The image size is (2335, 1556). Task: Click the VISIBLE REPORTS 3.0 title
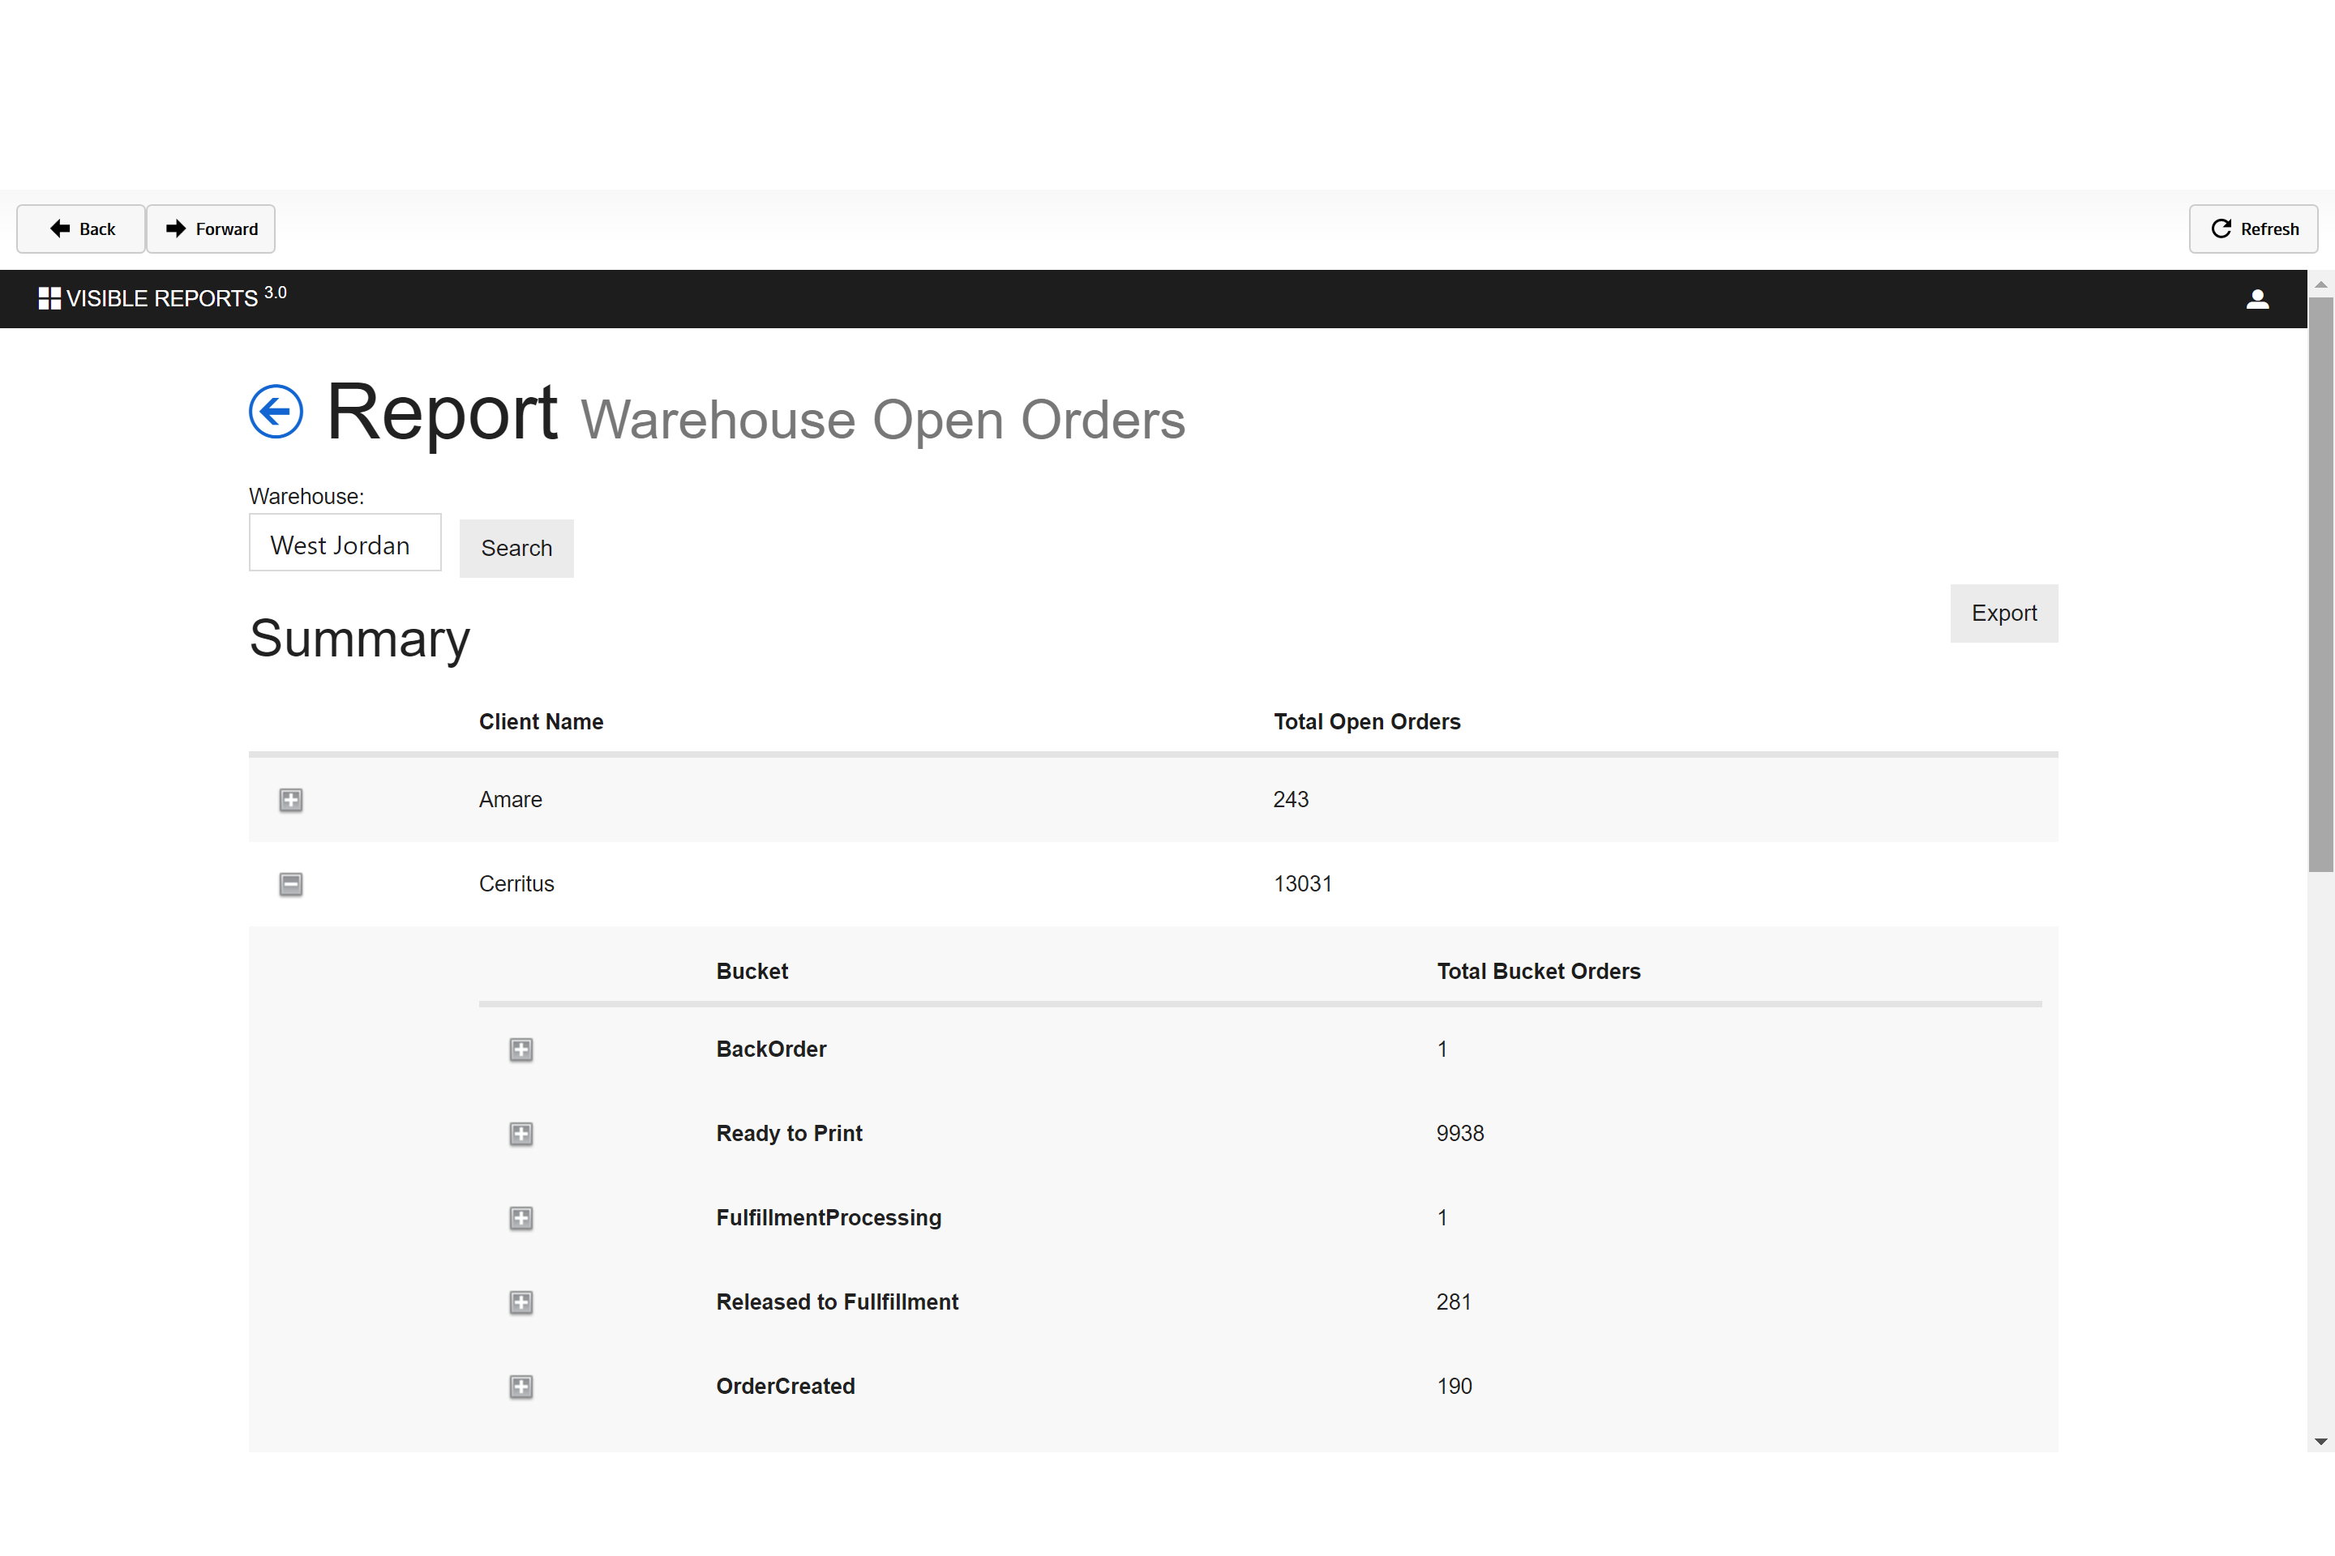tap(176, 297)
